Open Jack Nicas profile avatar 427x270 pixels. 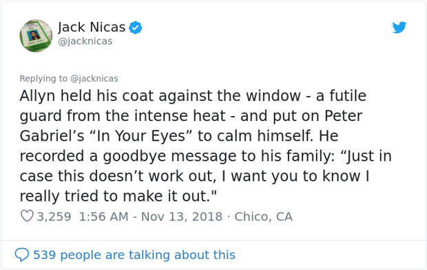click(x=36, y=36)
